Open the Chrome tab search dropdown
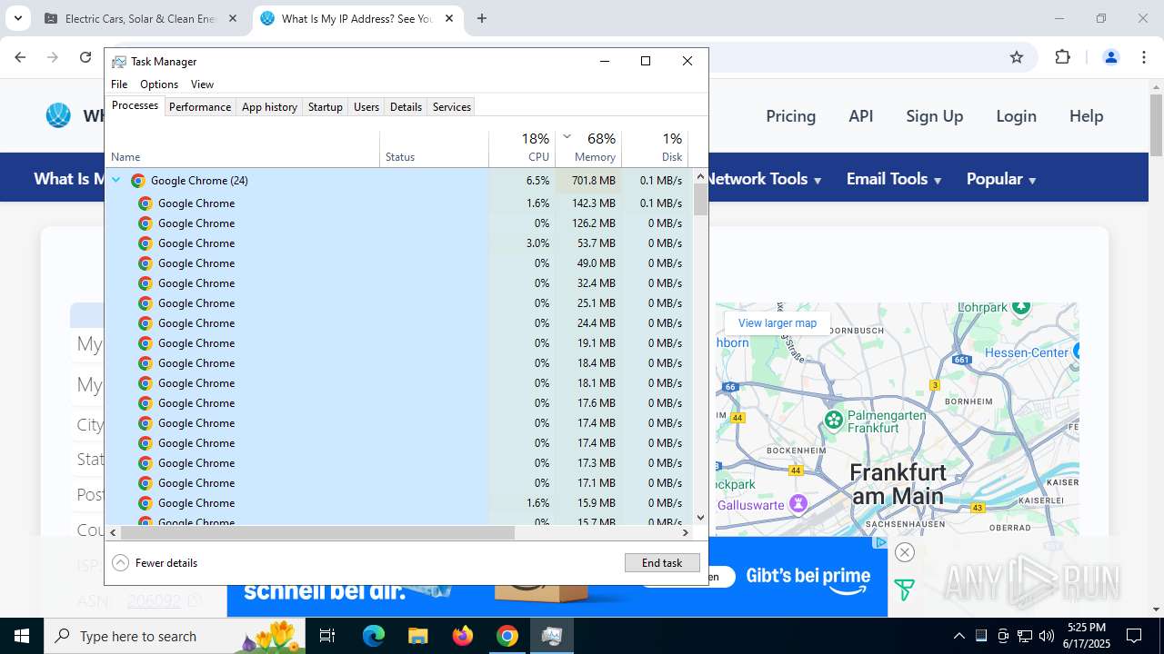 tap(17, 18)
